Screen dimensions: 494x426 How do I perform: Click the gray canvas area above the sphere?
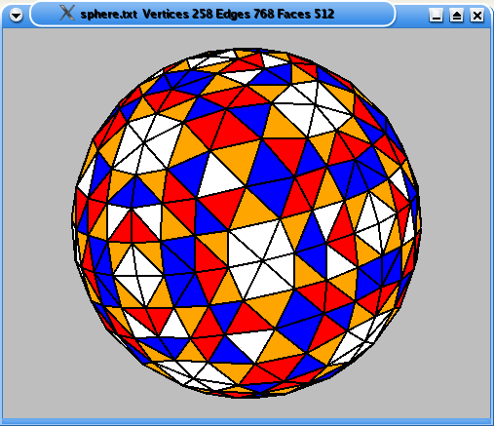247,38
